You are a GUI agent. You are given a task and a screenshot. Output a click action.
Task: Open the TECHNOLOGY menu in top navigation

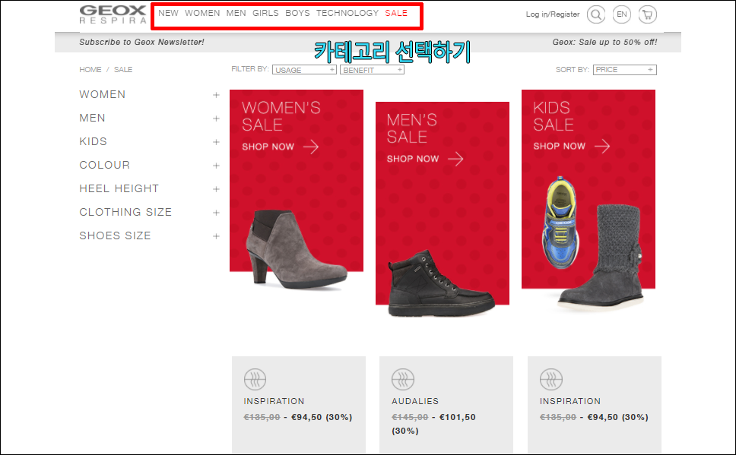click(347, 13)
